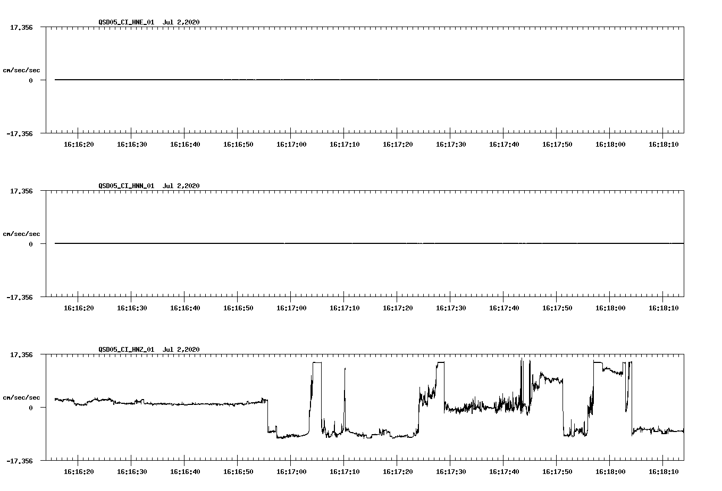Click the 16:17:20 time label under HNN plot

click(398, 308)
